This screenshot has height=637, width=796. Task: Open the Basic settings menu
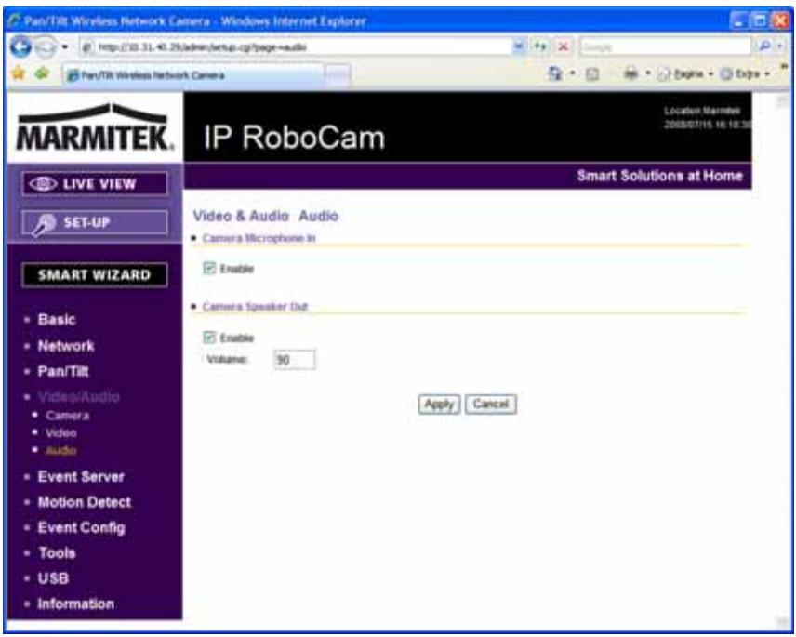(57, 320)
